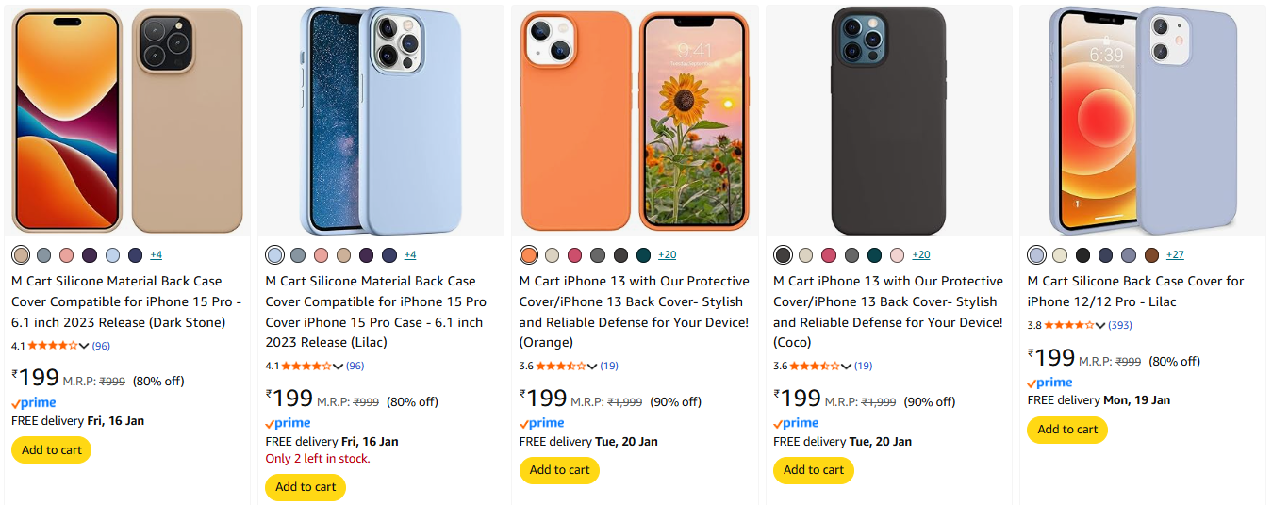Click the Prime logo under the Coco iPhone 13 cover
The image size is (1272, 505).
(796, 423)
